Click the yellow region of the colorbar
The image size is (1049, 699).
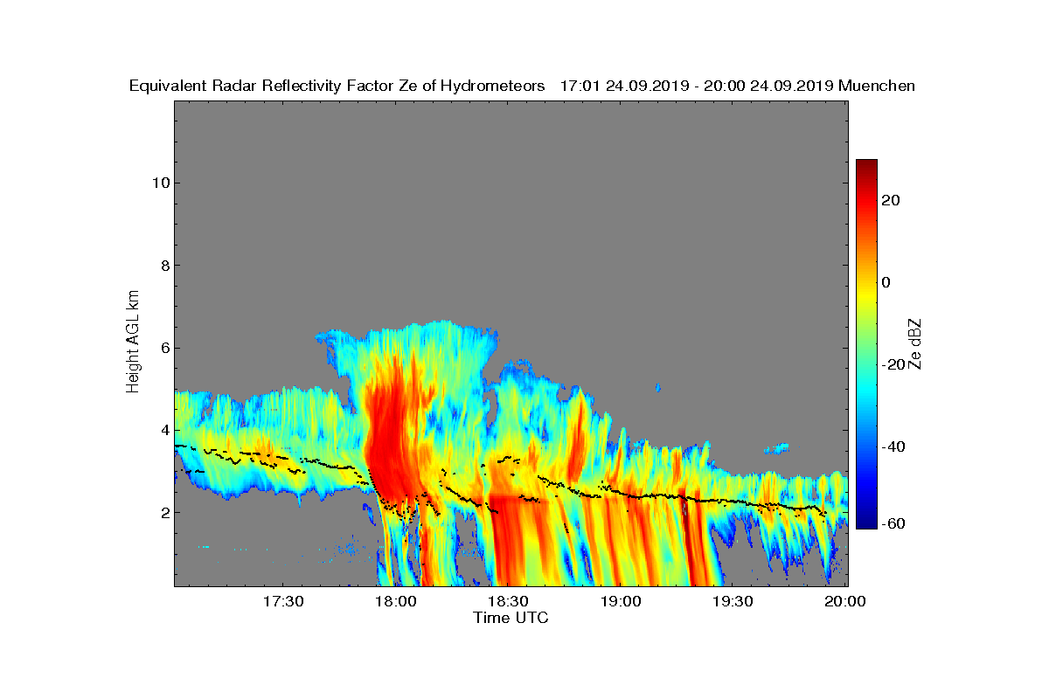(866, 293)
